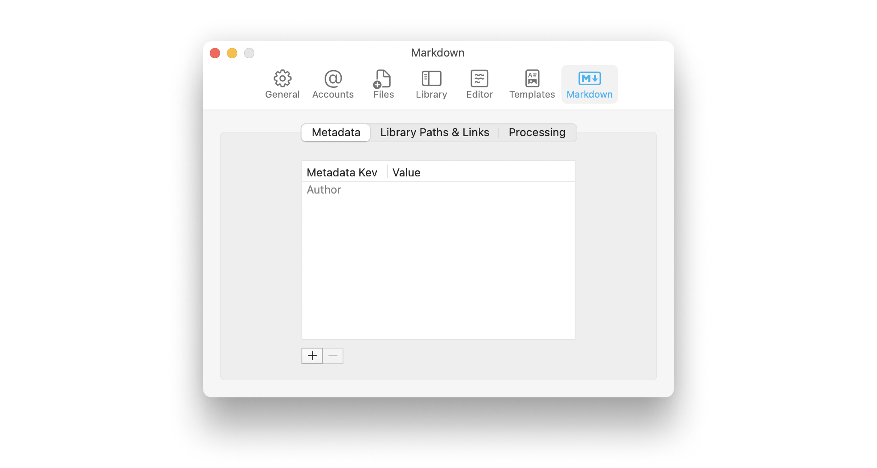Click the Author placeholder row
The width and height of the screenshot is (877, 468).
[x=324, y=190]
